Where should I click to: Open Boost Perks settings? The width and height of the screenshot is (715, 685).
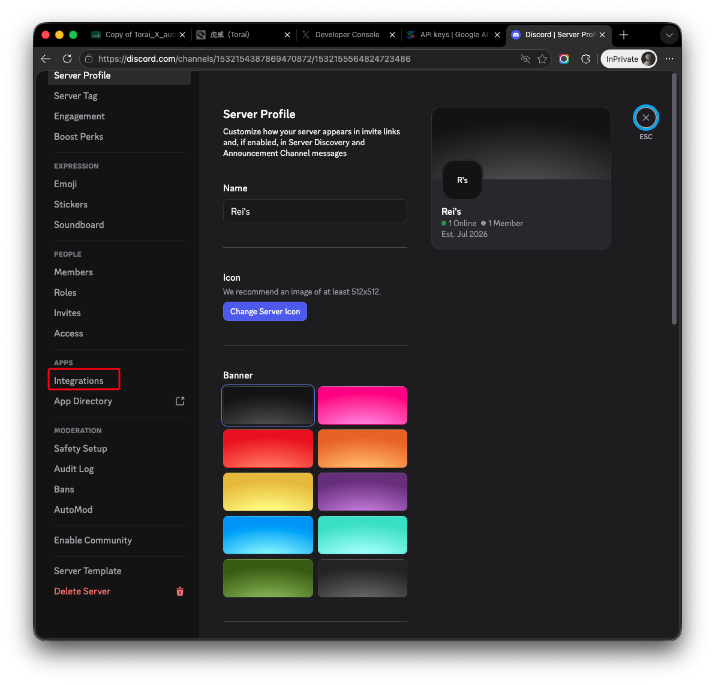(x=119, y=136)
